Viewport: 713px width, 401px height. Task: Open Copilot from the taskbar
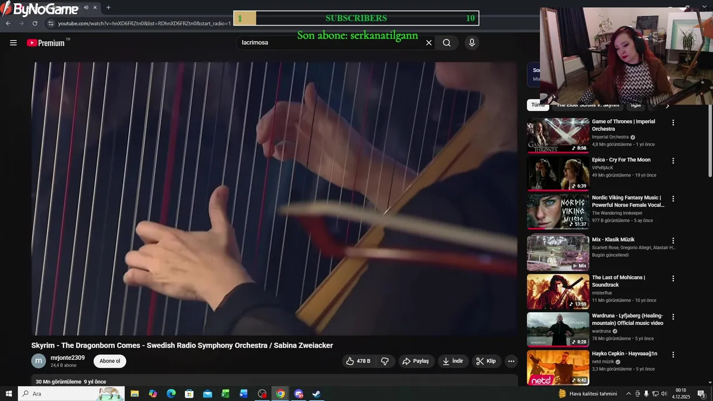[x=153, y=394]
